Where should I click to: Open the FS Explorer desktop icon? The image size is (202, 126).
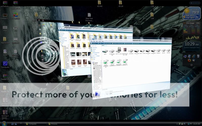point(16,15)
